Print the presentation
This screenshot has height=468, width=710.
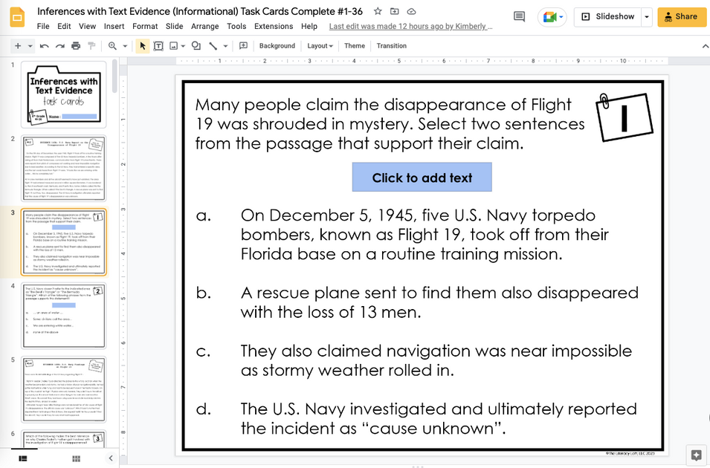pyautogui.click(x=76, y=46)
